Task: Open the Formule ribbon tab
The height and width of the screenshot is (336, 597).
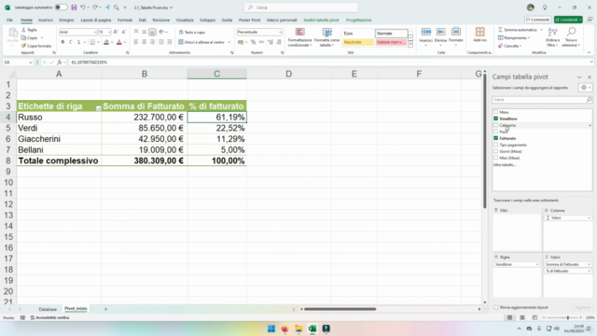Action: point(125,20)
